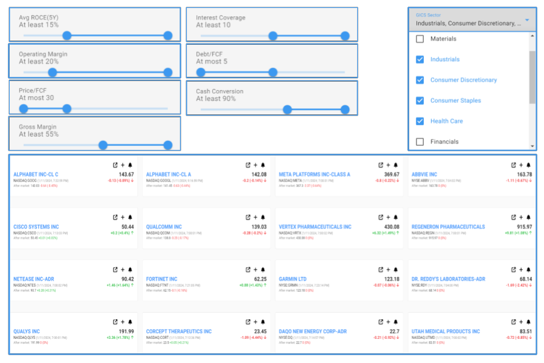Click Qualys price value 191.99
The width and height of the screenshot is (544, 363).
pos(126,332)
